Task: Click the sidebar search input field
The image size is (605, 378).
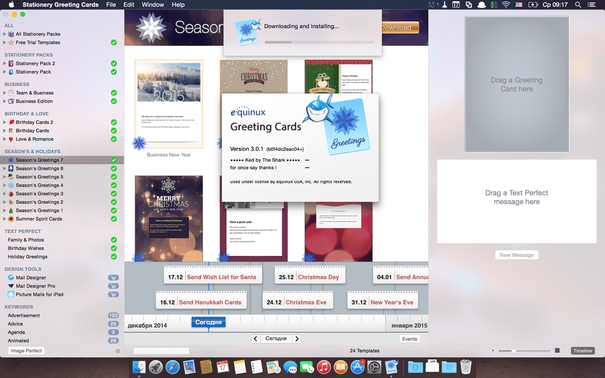Action: [x=161, y=351]
